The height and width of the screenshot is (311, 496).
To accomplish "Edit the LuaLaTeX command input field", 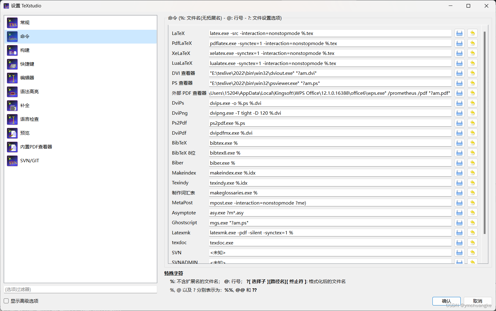I will [x=330, y=63].
